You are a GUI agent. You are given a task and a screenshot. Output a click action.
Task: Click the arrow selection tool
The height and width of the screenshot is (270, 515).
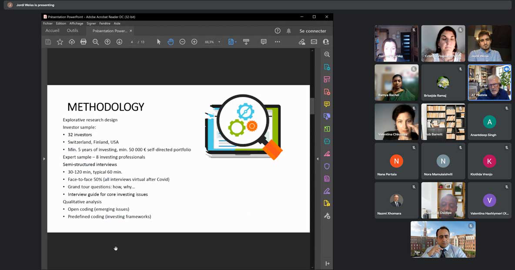point(159,42)
